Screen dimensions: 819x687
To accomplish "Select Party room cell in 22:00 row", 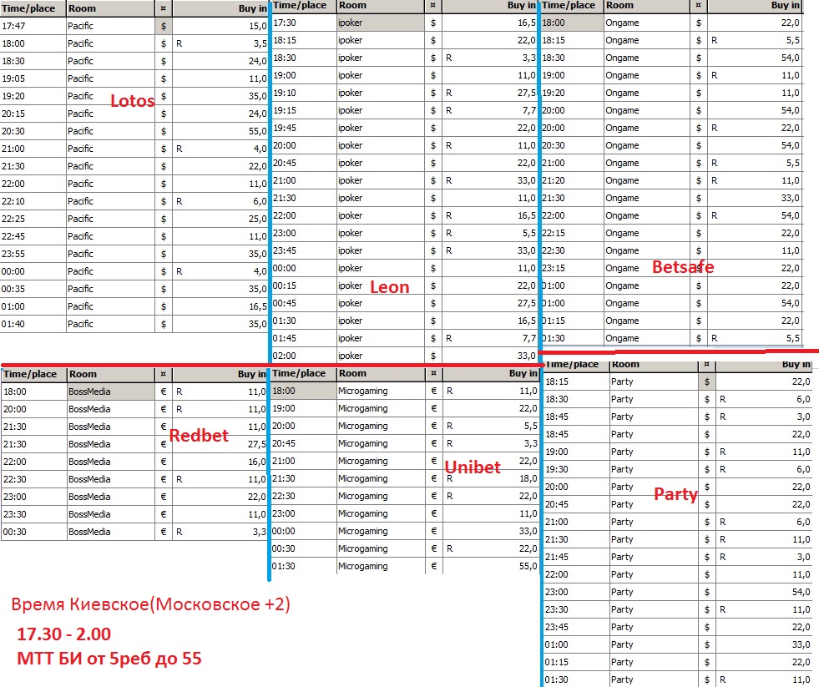I will click(x=654, y=574).
